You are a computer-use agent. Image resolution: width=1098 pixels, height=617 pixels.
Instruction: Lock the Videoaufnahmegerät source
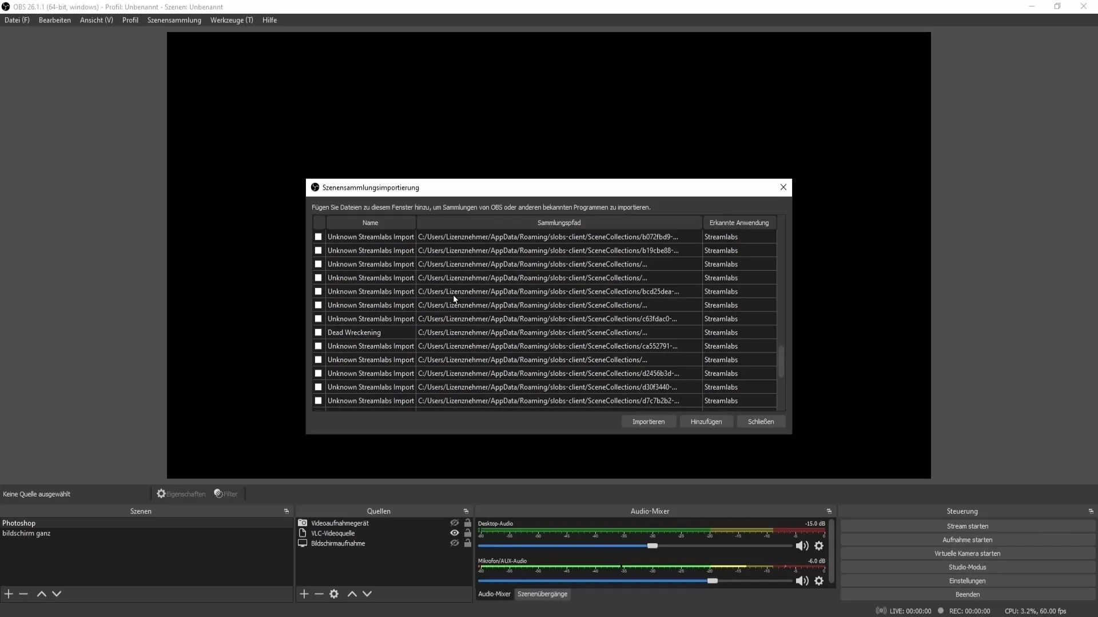coord(468,523)
